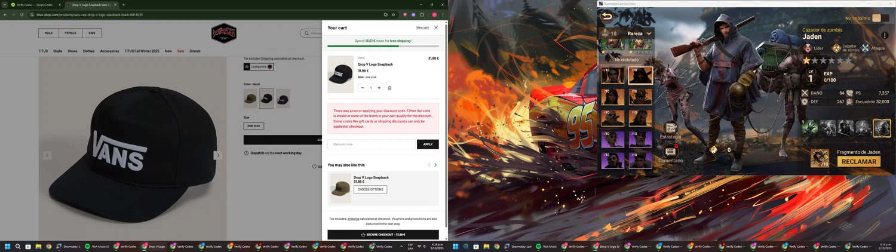Screen dimensions: 896x252
Task: Proceed with the SECURE CHECKOUT button
Action: [383, 235]
